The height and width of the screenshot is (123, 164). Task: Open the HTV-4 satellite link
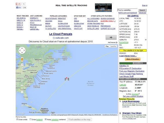tap(32, 23)
